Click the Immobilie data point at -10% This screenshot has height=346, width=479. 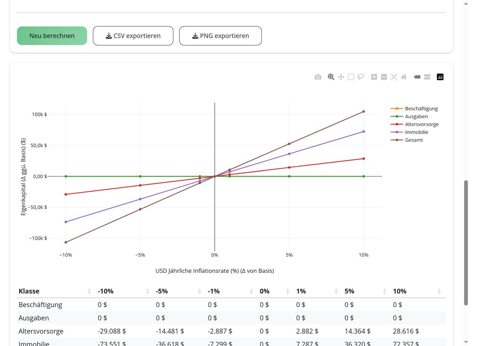[x=66, y=222]
